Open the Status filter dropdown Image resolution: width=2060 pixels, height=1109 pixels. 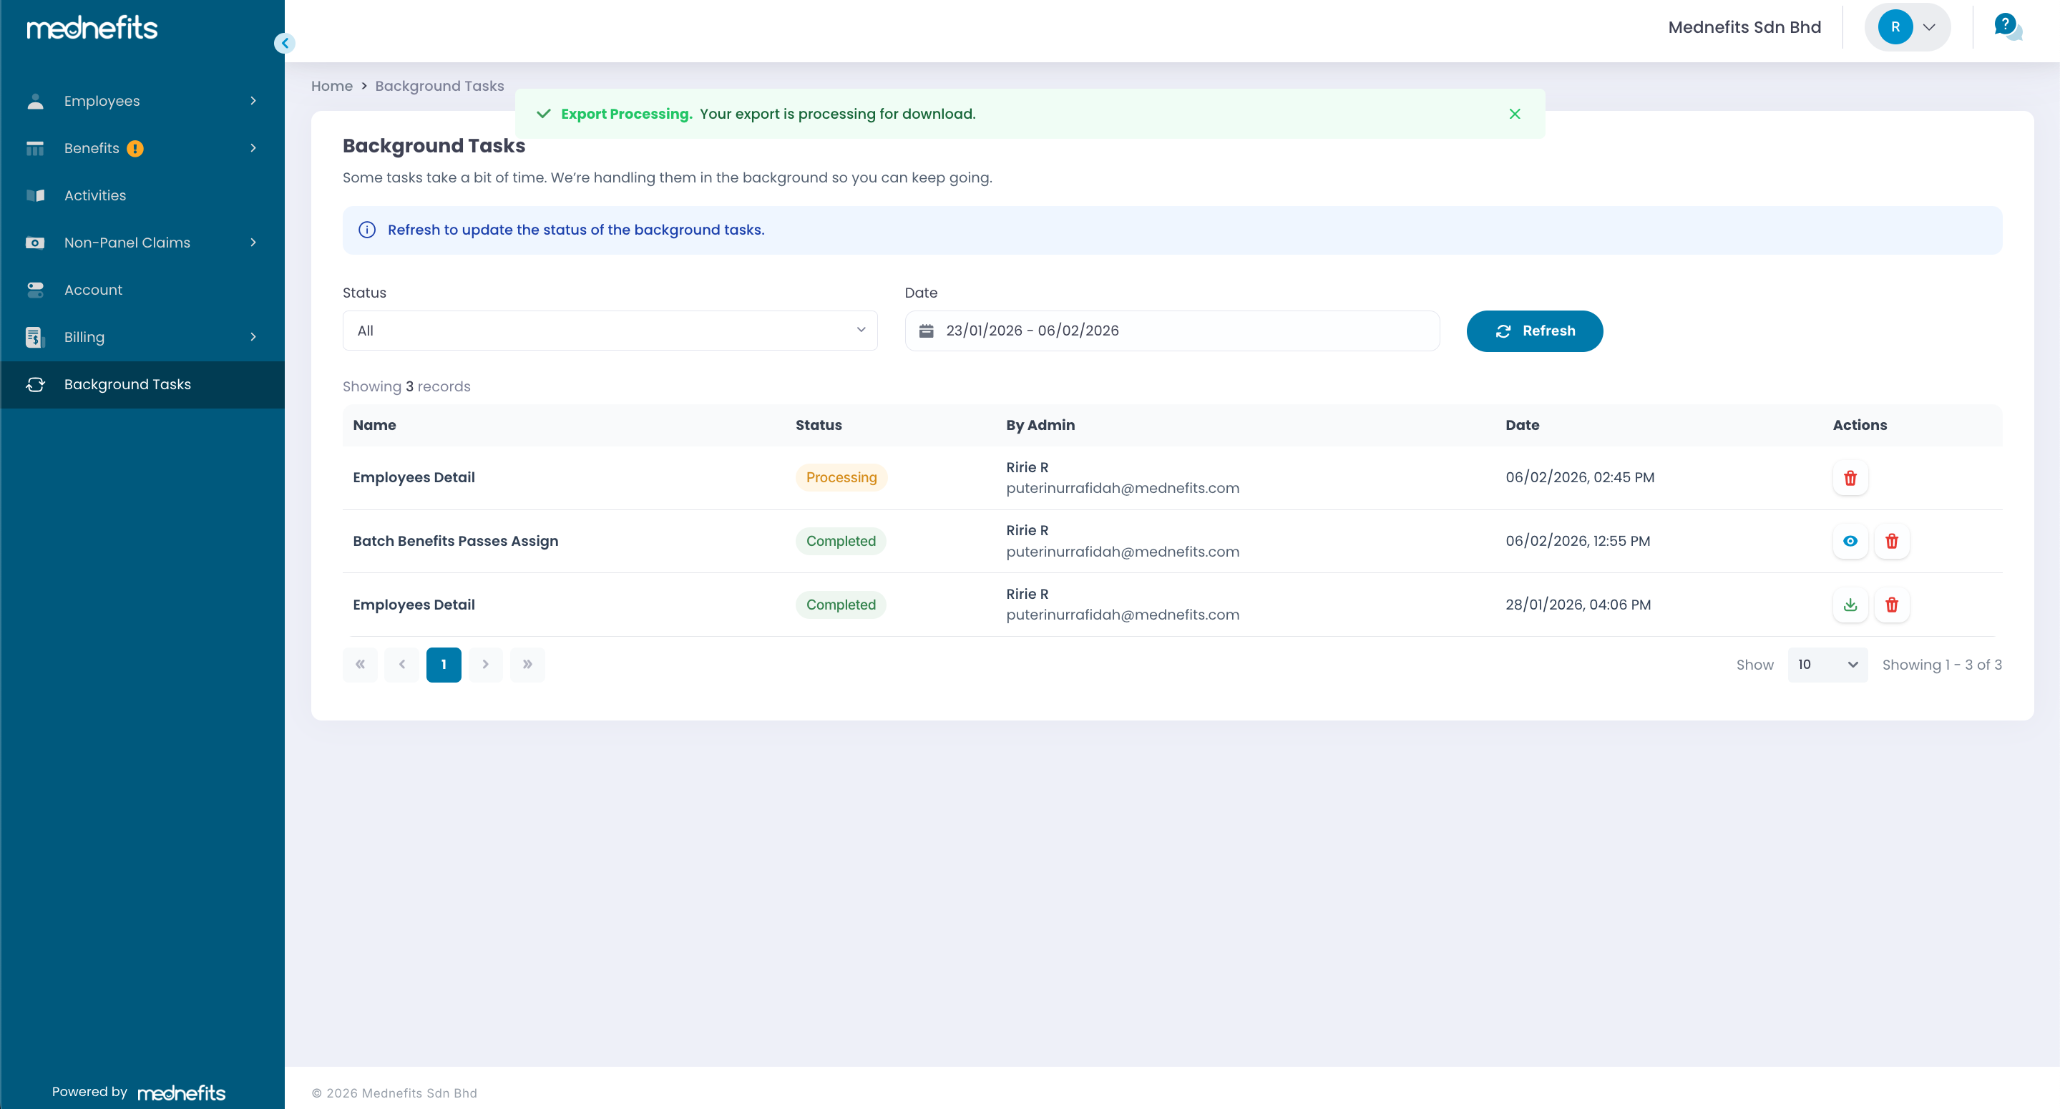pos(610,331)
